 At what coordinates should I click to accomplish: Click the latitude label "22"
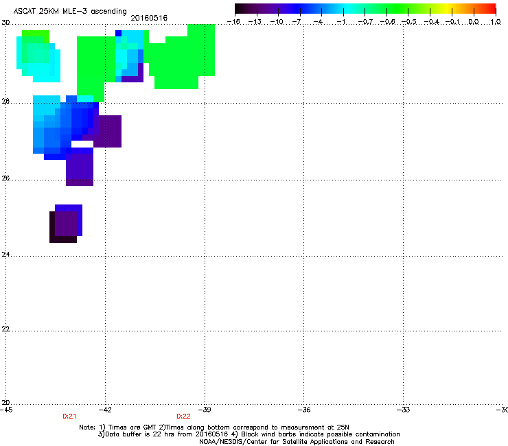click(x=5, y=329)
